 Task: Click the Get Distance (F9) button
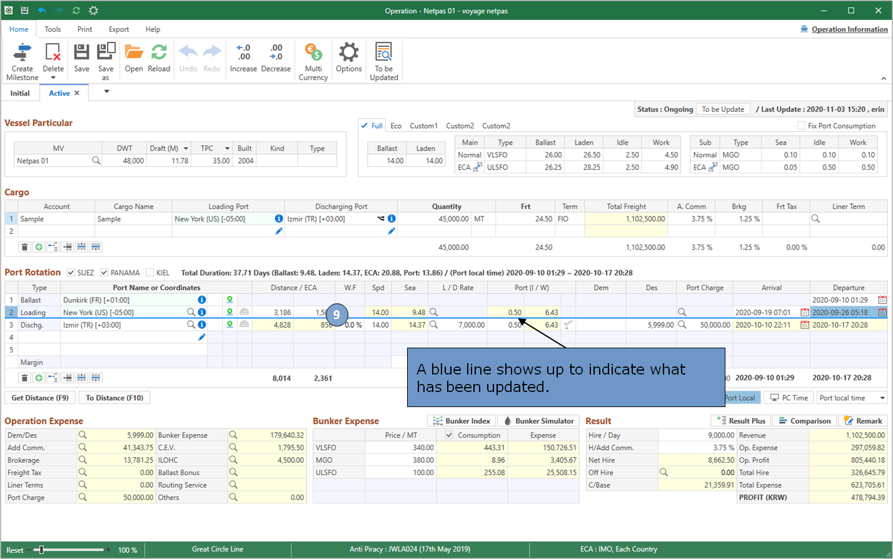coord(40,398)
